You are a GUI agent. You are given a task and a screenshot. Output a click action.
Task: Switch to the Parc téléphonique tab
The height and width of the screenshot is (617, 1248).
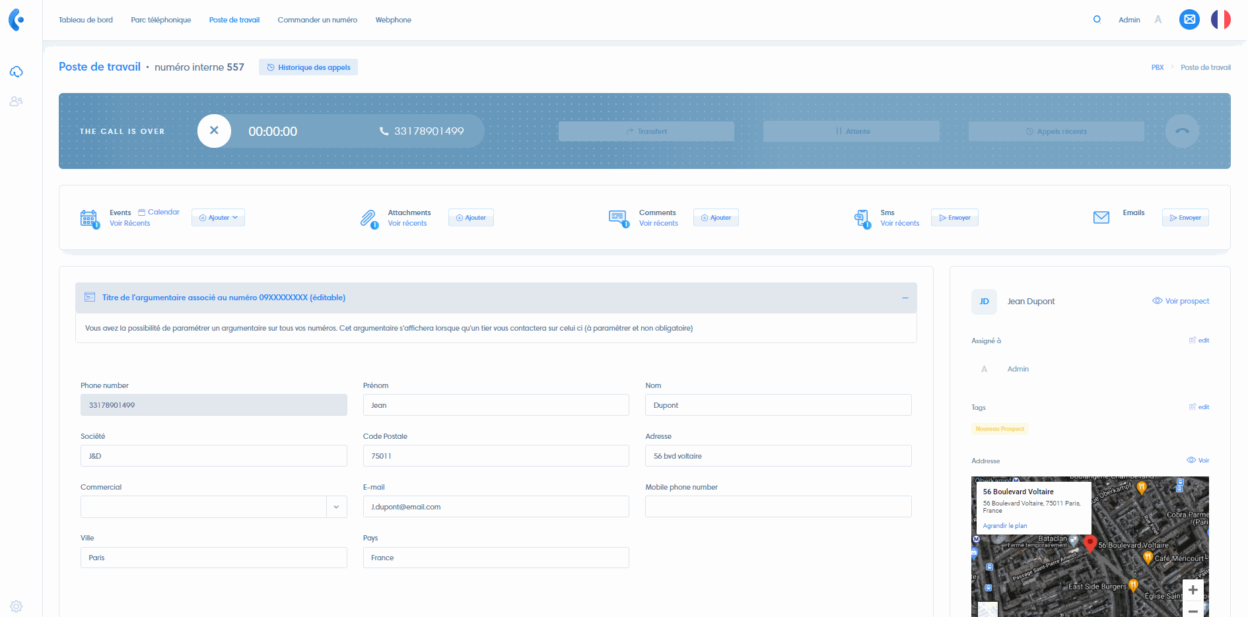click(x=161, y=20)
